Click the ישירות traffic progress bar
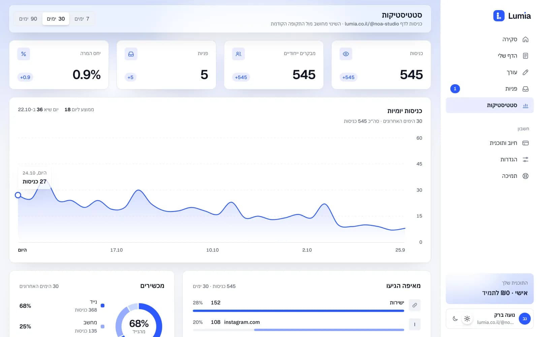This screenshot has height=337, width=539. coord(298,311)
